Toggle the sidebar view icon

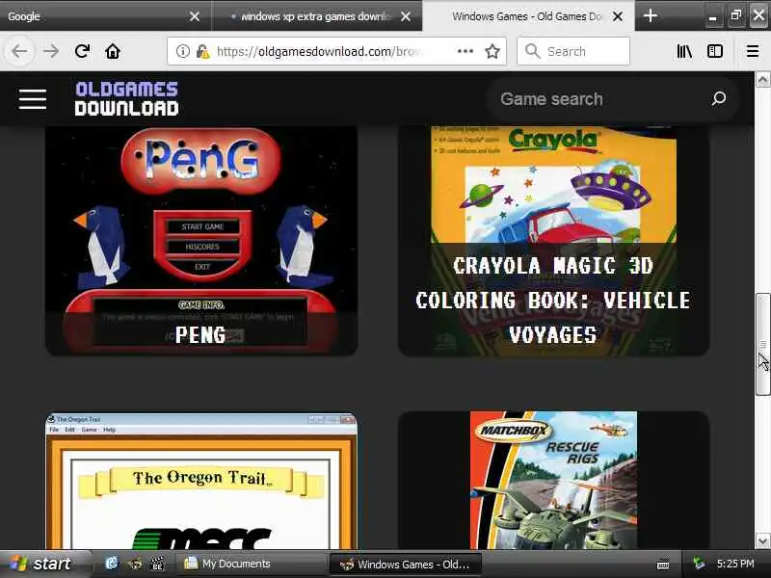(x=714, y=51)
